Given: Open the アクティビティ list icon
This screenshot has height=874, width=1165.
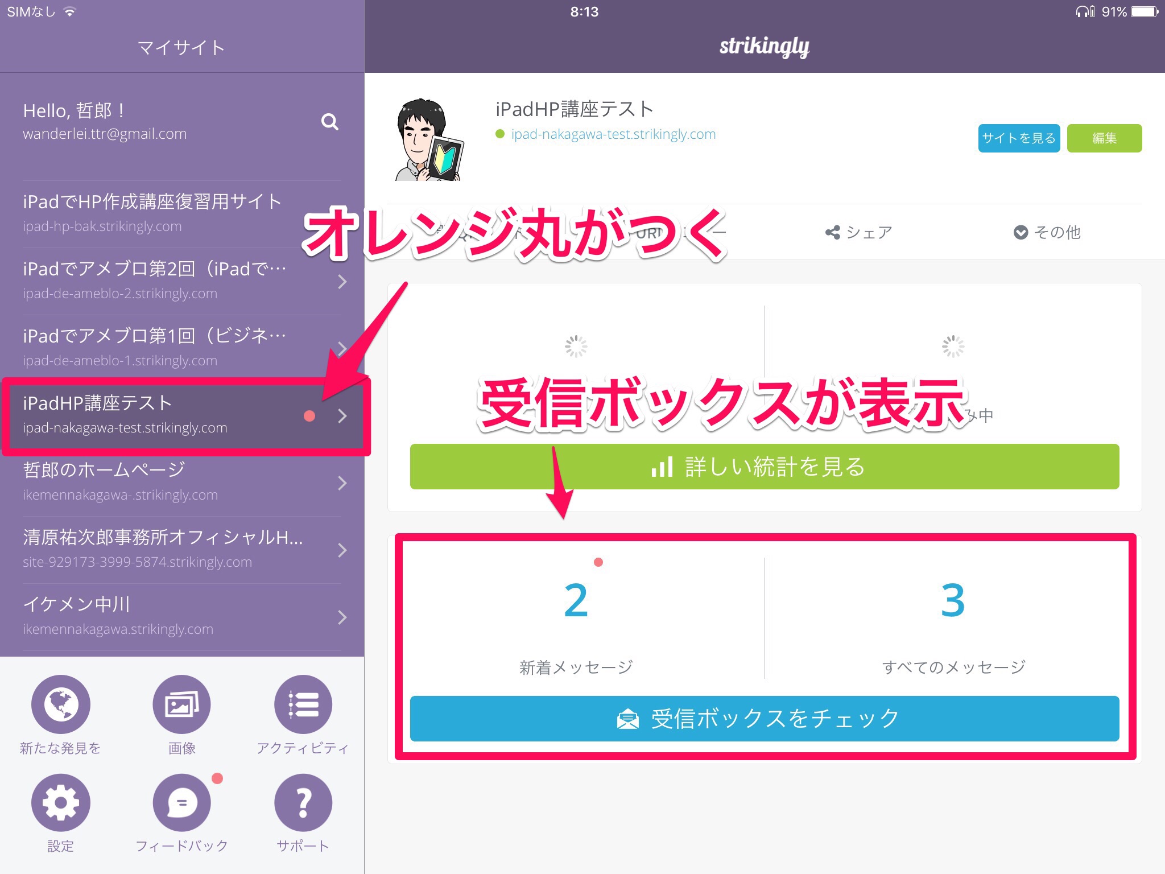Looking at the screenshot, I should click(303, 704).
